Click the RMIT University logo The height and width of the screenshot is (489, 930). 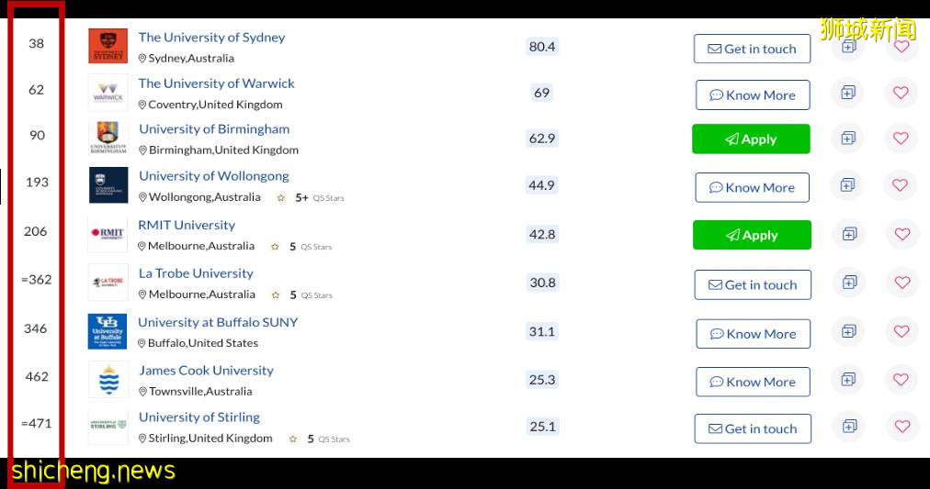pos(108,234)
